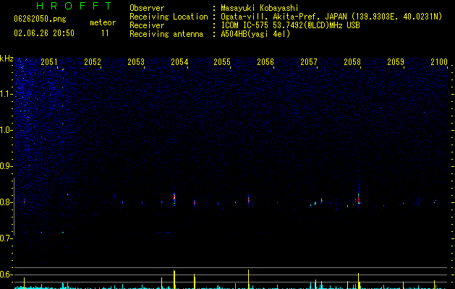Click the 2053 time marker
The width and height of the screenshot is (455, 289).
pyautogui.click(x=136, y=62)
